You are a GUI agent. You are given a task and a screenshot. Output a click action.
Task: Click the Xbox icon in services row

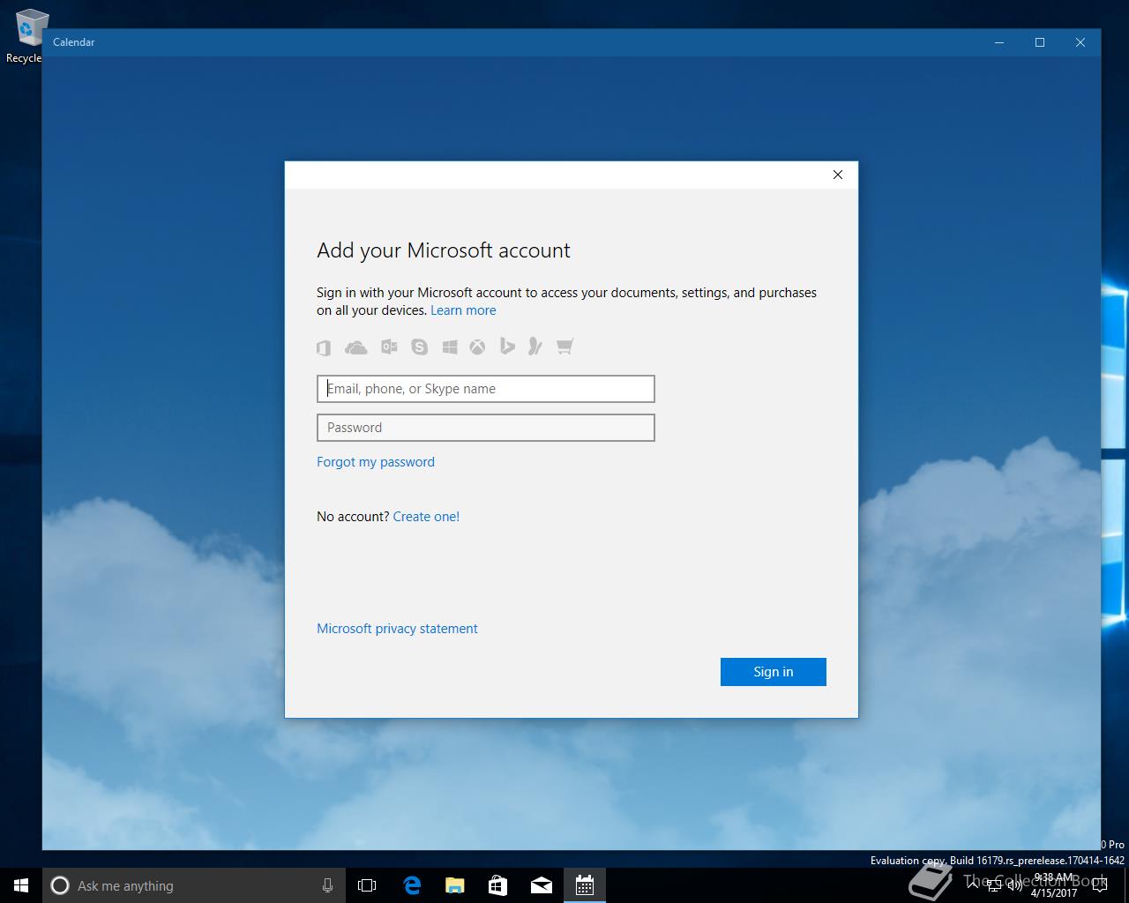477,347
